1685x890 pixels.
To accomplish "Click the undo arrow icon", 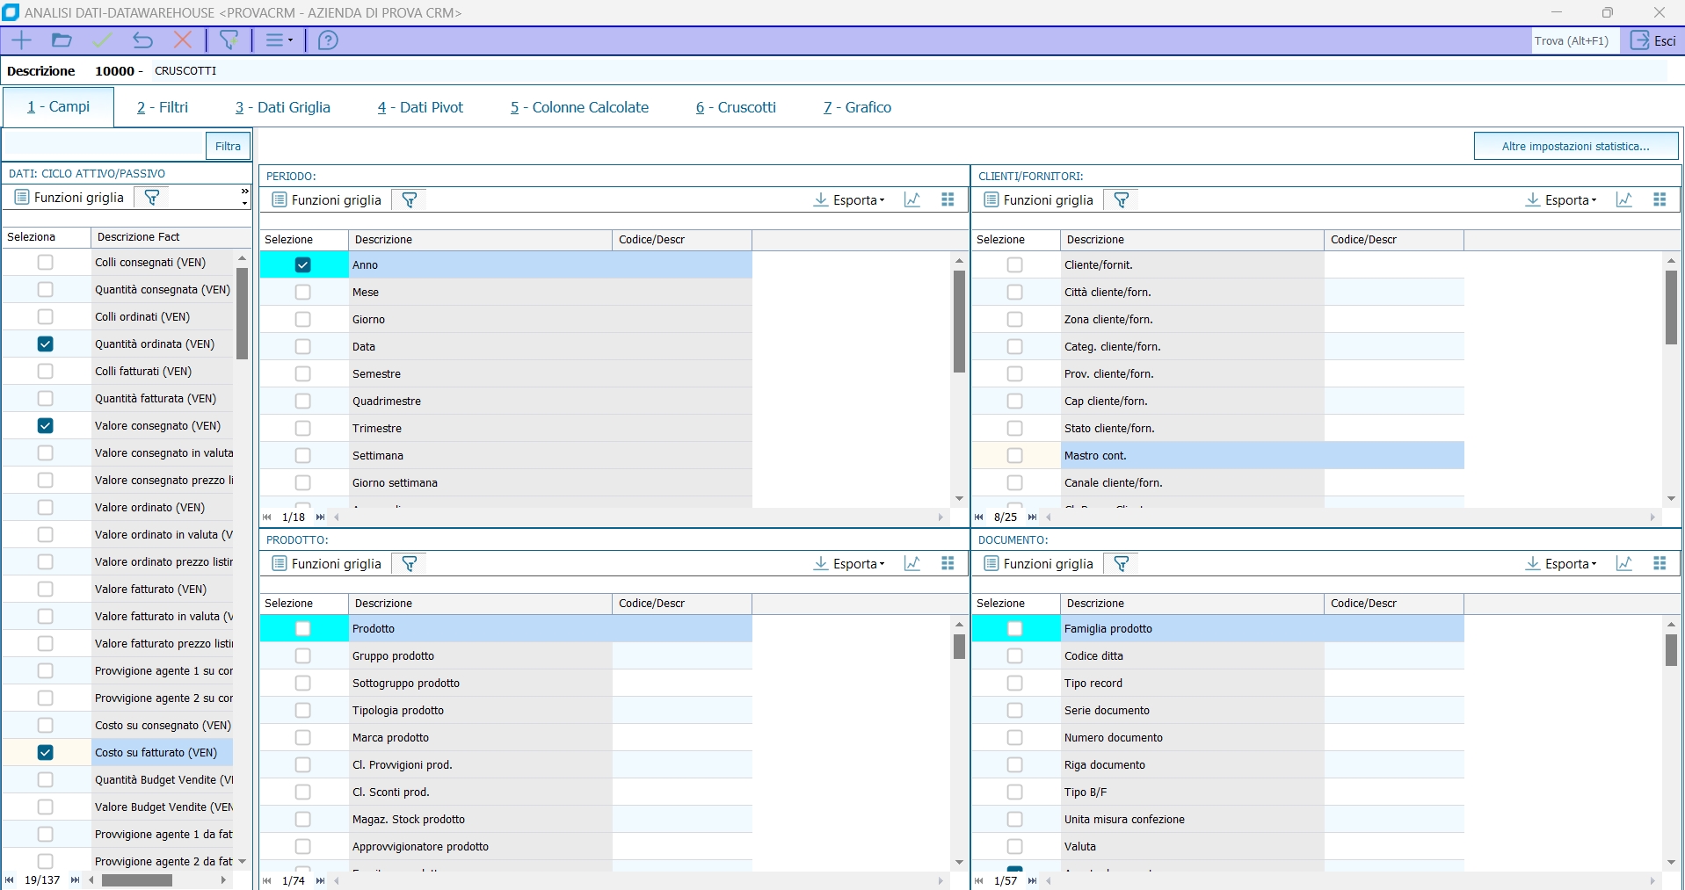I will [x=142, y=40].
